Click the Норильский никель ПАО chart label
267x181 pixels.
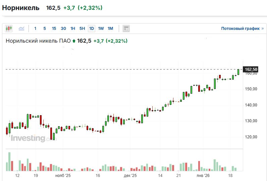[38, 41]
